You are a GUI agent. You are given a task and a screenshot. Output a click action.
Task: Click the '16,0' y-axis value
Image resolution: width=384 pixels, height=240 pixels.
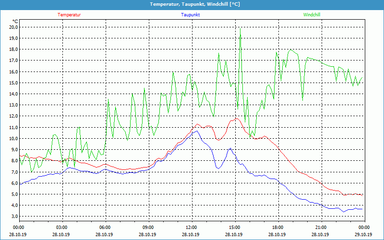pos(13,72)
